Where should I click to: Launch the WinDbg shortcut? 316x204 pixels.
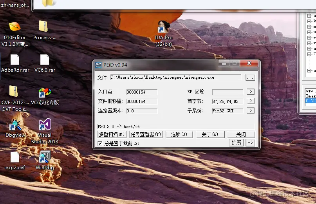45,157
